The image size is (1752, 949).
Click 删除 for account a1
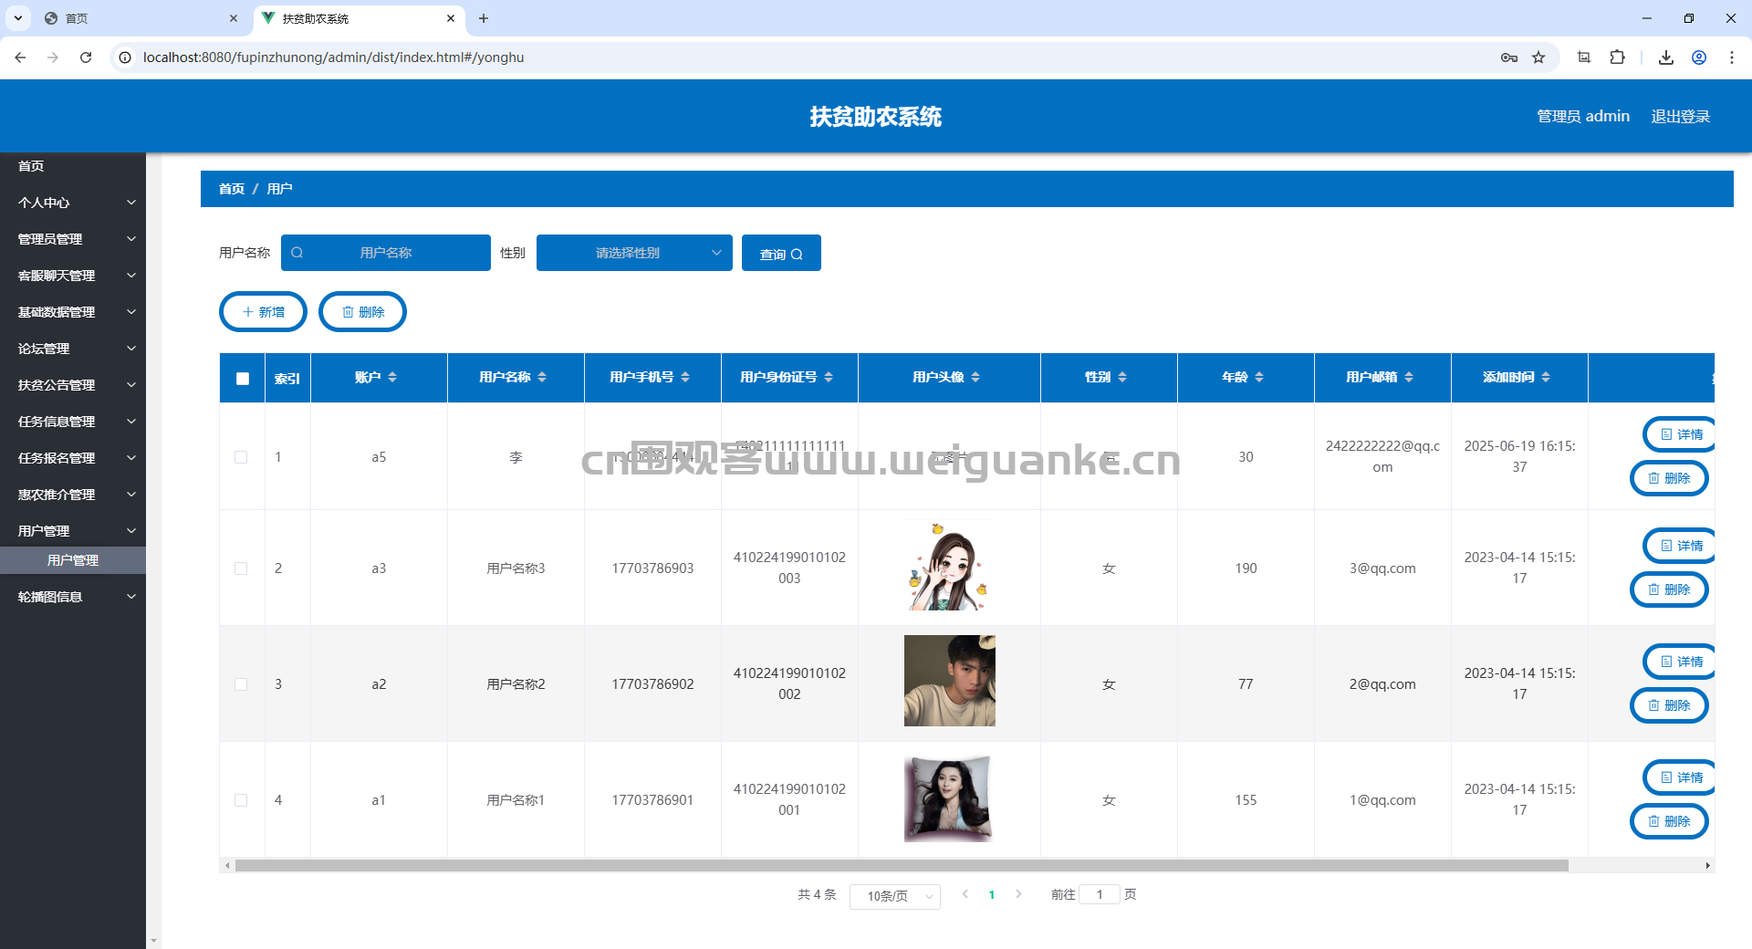[x=1669, y=821]
